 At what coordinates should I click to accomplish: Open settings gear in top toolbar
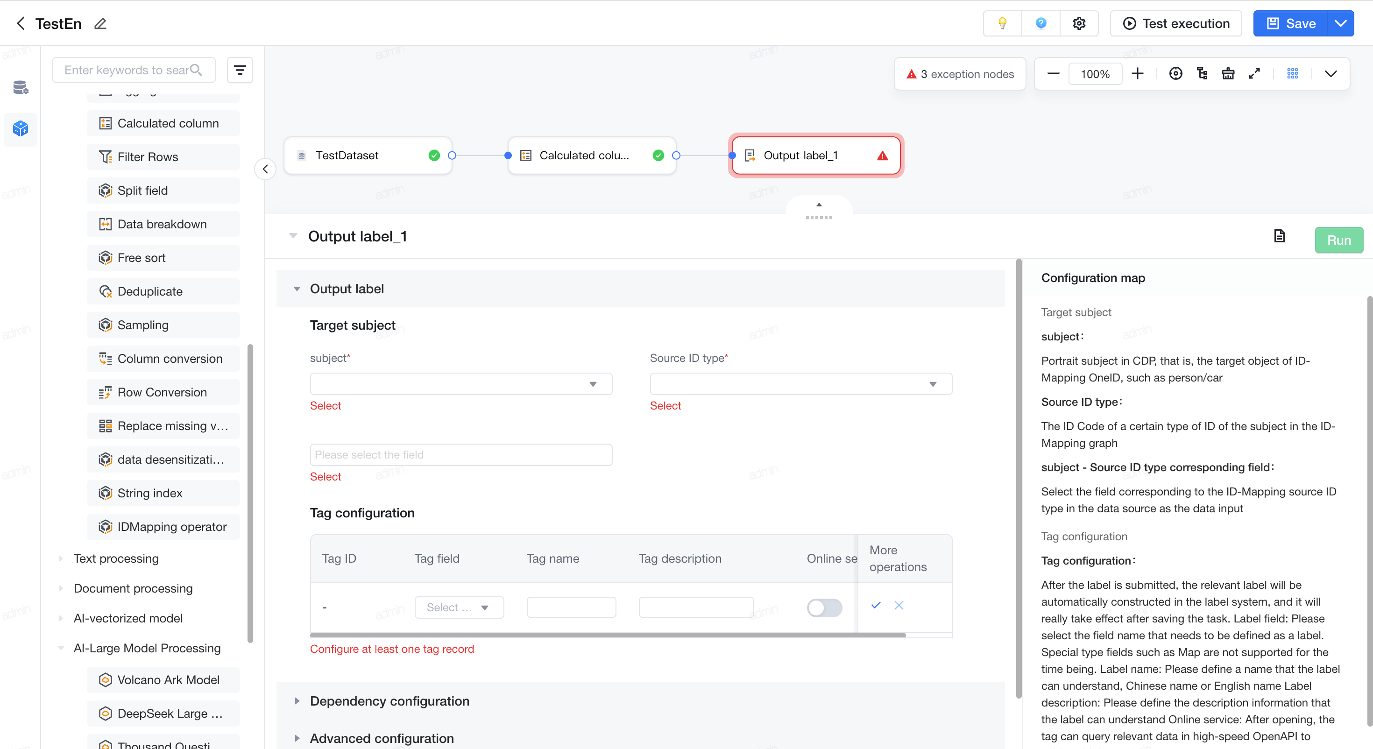click(1079, 23)
